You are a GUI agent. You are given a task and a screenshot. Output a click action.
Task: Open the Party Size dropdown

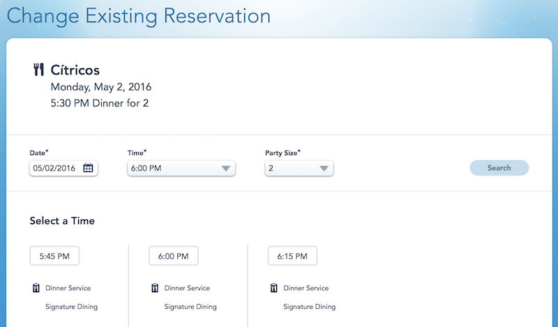(x=299, y=168)
